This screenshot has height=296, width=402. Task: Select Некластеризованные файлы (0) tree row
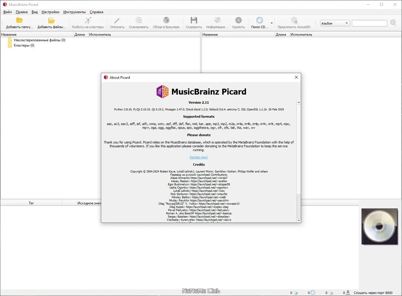[40, 40]
